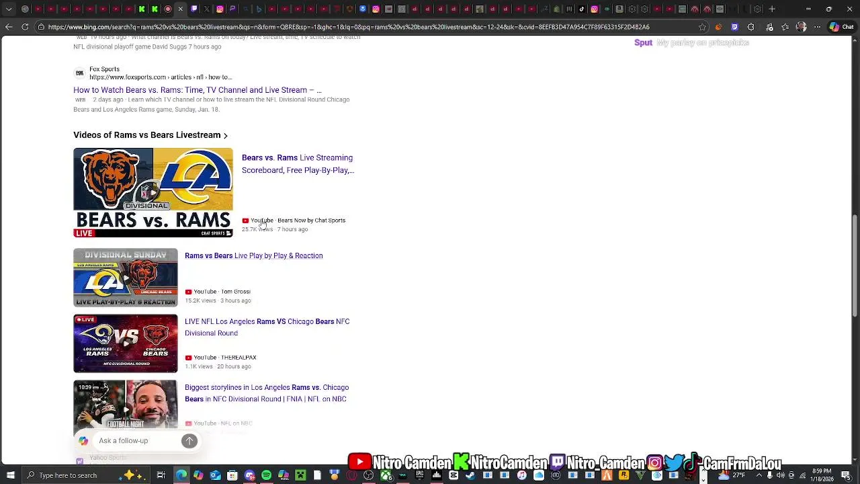Launch Minecraft from the taskbar
The height and width of the screenshot is (484, 860).
pyautogui.click(x=301, y=475)
